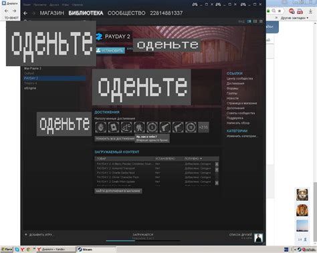Open the Группы link

click(x=232, y=93)
